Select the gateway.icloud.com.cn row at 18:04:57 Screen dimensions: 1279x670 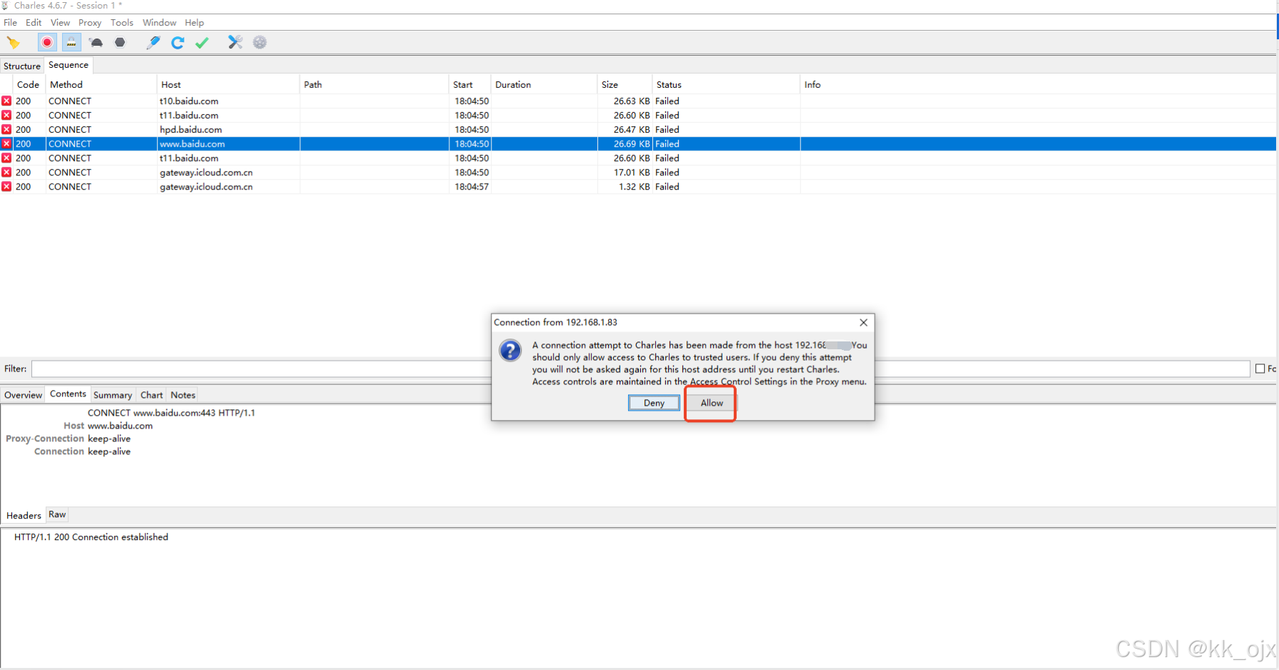(638, 187)
